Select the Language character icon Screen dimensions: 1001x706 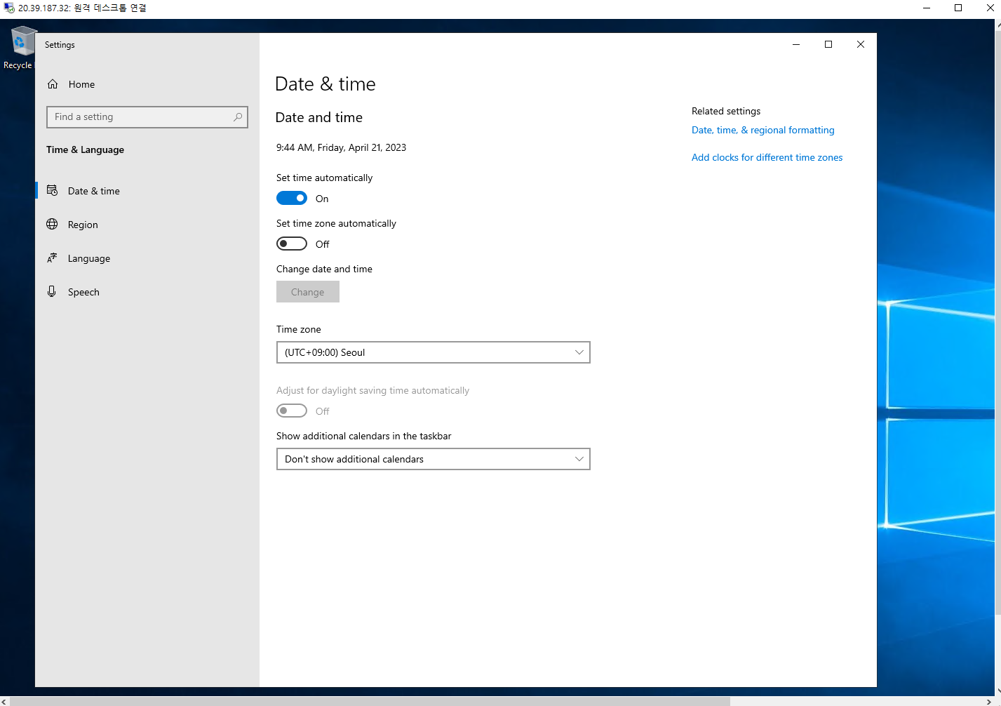click(x=52, y=258)
